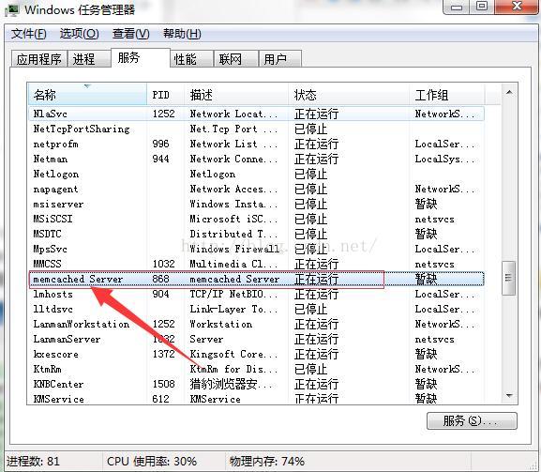Select the kxescore service row

pos(256,354)
